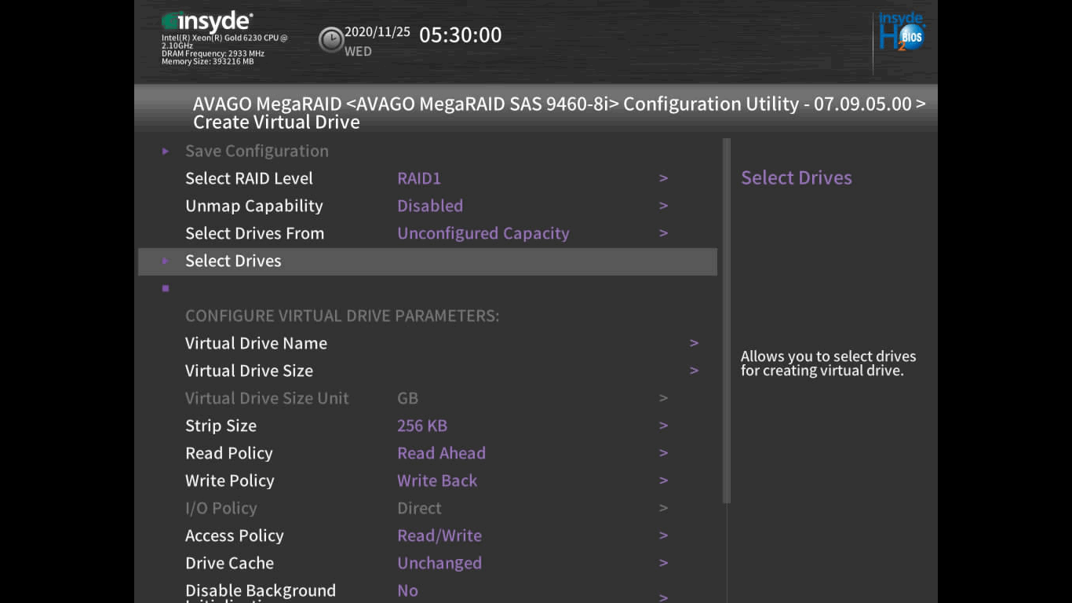The image size is (1072, 603).
Task: Click the arrow icon beside Save Configuration
Action: [x=166, y=151]
